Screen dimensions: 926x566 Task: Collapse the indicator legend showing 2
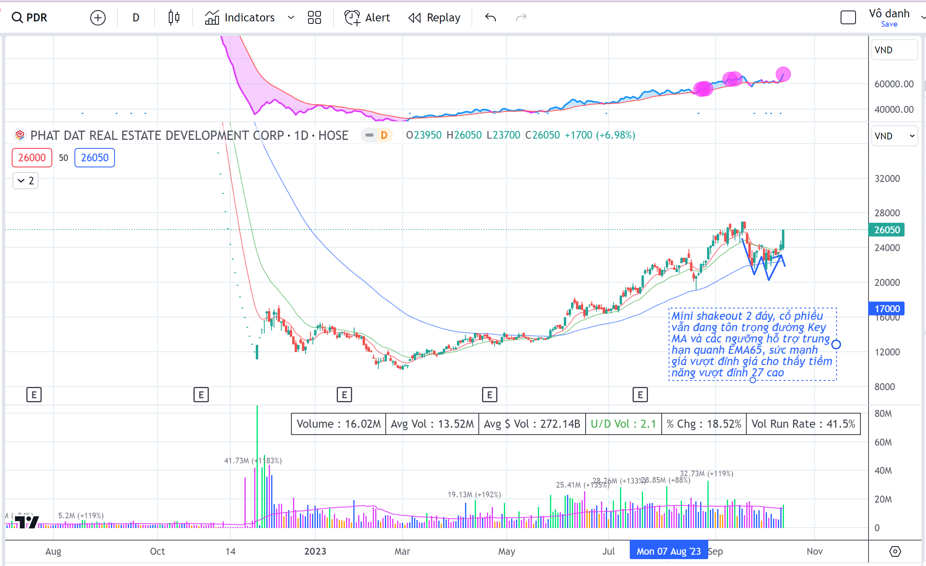[25, 181]
